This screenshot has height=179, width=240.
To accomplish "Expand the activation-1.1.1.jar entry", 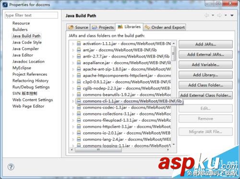I will coord(73,44).
